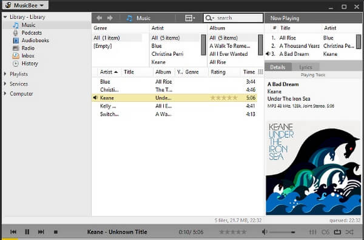Screen dimensions: 364x240
Task: Select All Rise in Now Playing list
Action: pyautogui.click(x=288, y=38)
